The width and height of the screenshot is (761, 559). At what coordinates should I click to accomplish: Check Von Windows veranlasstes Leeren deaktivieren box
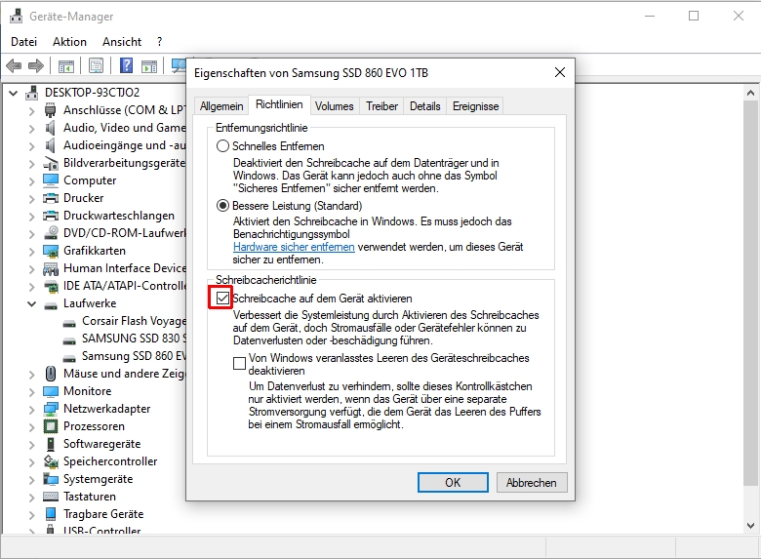[239, 364]
